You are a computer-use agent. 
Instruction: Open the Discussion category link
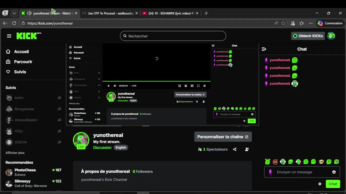[102, 147]
